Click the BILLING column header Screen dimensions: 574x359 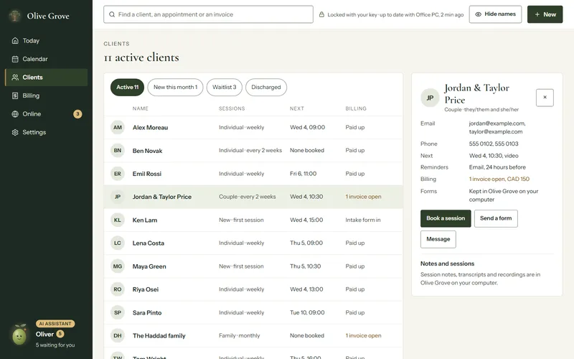pos(356,108)
